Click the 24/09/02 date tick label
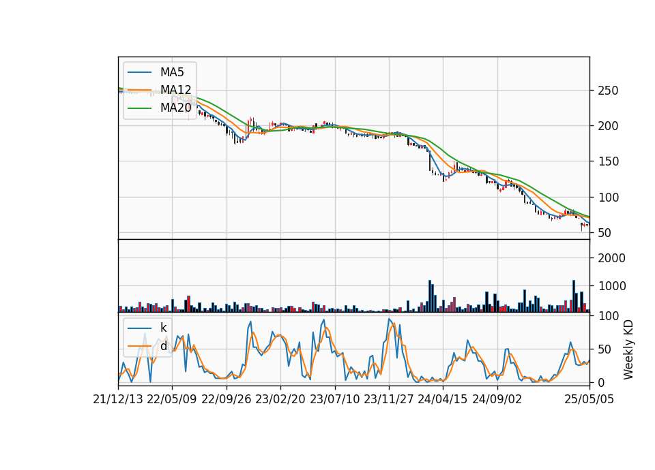Image resolution: width=655 pixels, height=470 pixels. (497, 399)
